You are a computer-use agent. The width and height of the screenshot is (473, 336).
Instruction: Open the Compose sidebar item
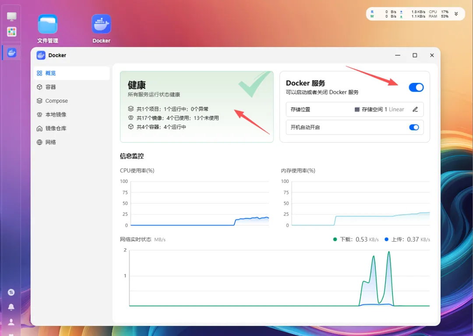click(71, 100)
